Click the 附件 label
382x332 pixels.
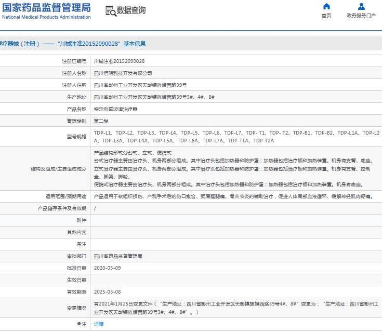(82, 220)
